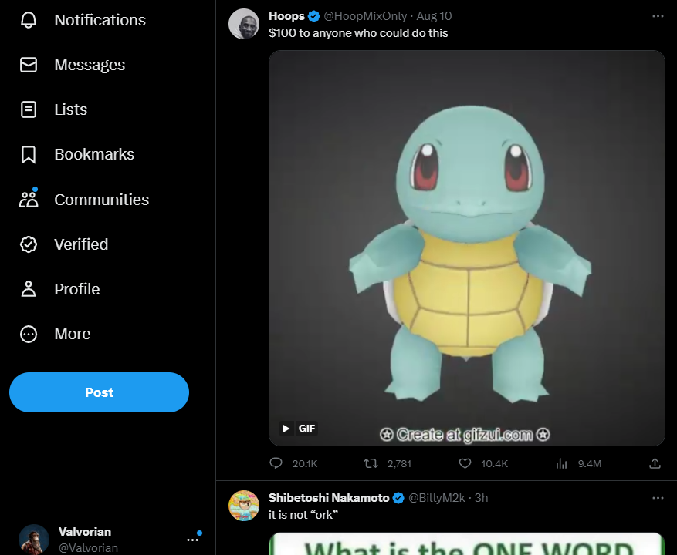Click the @Valvorian handle text
The height and width of the screenshot is (555, 677).
pyautogui.click(x=88, y=547)
